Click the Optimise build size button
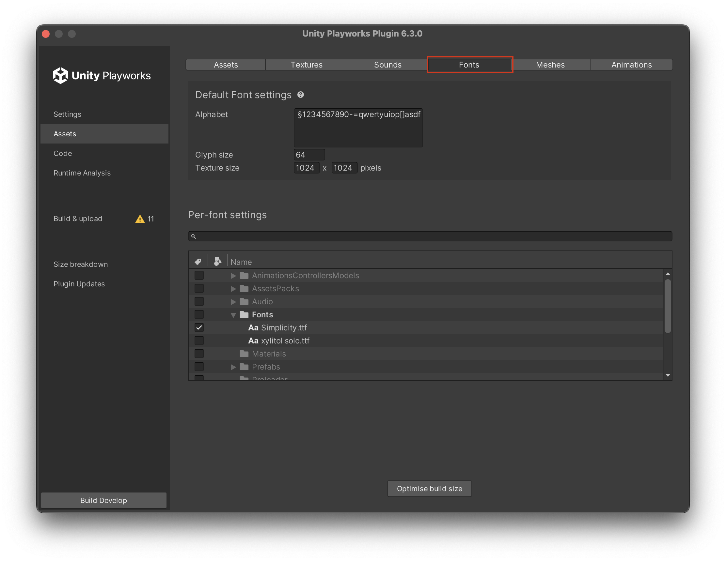This screenshot has height=561, width=726. click(x=429, y=489)
